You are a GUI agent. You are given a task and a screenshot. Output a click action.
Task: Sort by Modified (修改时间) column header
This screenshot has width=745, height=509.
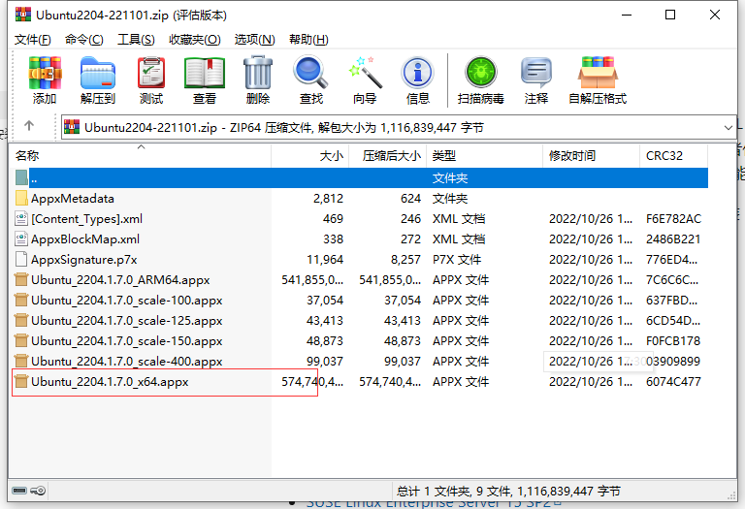[591, 155]
